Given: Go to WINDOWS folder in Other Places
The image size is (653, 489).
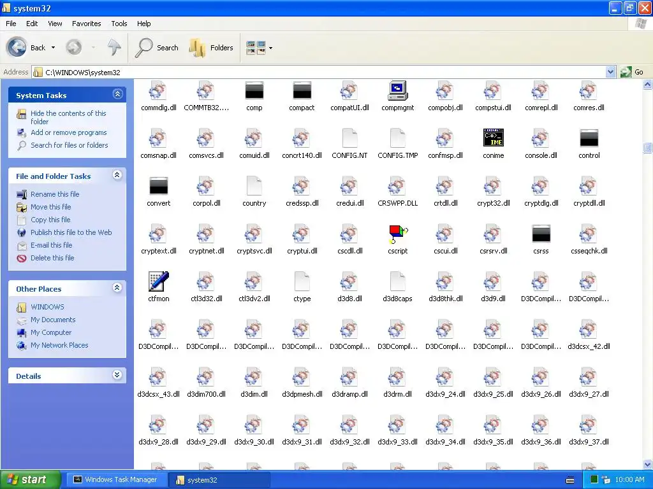Looking at the screenshot, I should [47, 307].
